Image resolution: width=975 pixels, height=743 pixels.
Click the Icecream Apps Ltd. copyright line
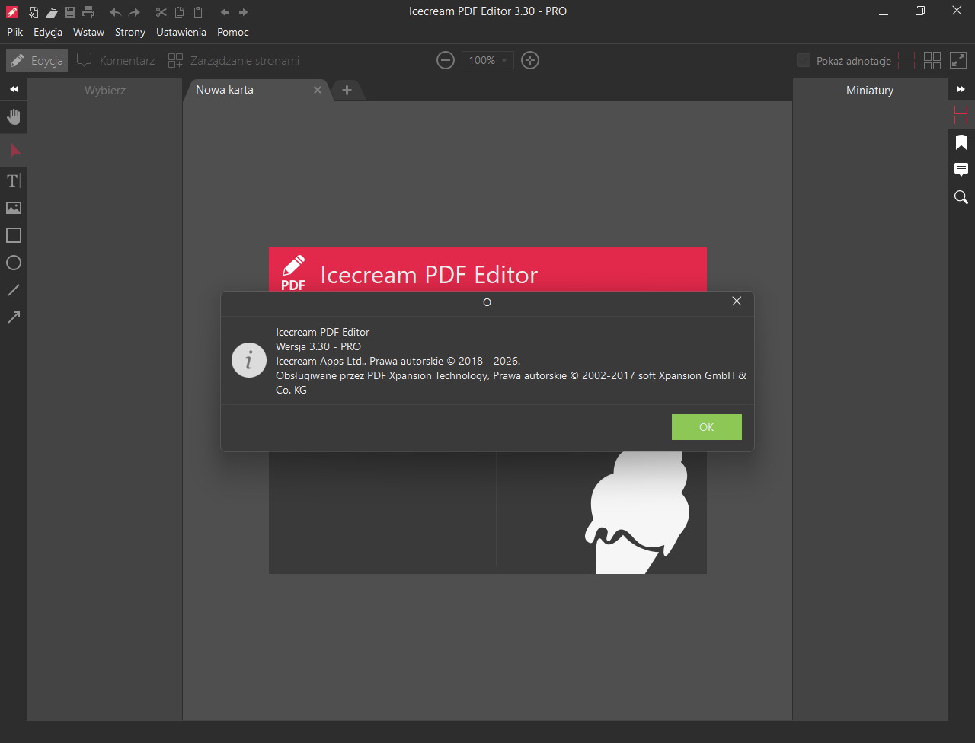398,361
